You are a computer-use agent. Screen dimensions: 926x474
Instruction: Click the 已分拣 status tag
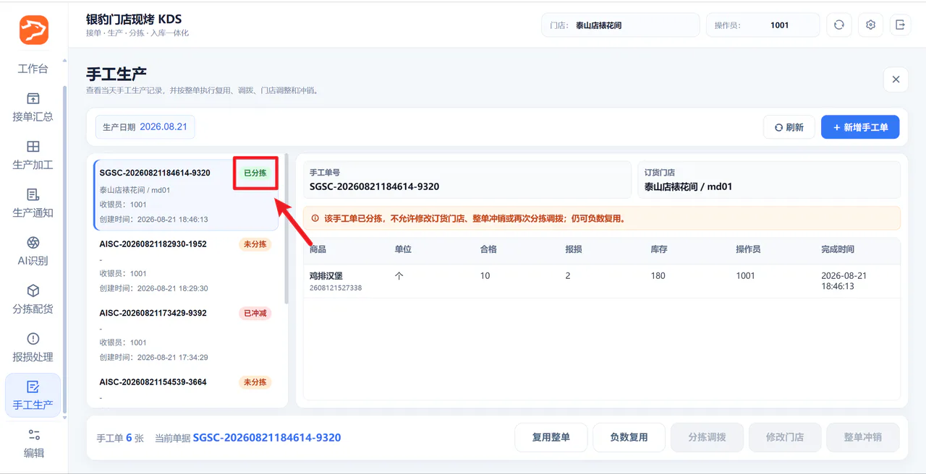255,173
